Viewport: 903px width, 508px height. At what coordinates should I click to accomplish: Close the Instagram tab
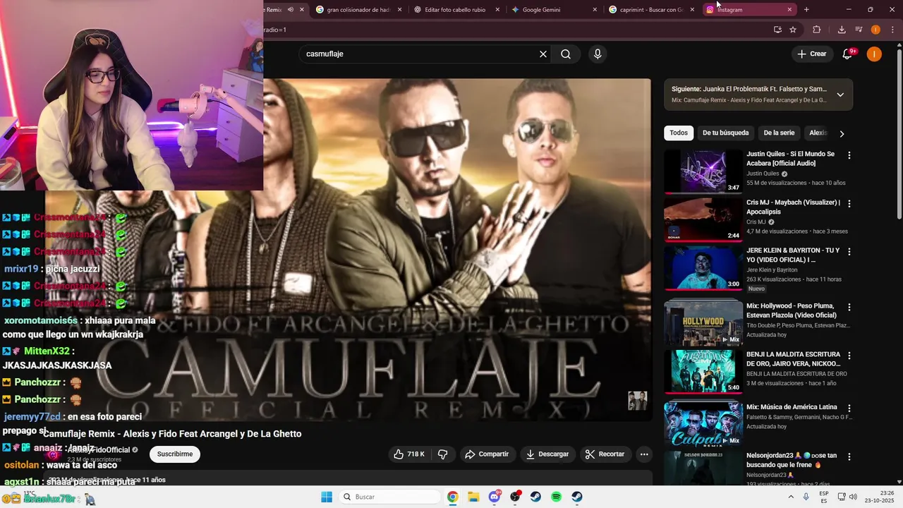pyautogui.click(x=789, y=10)
